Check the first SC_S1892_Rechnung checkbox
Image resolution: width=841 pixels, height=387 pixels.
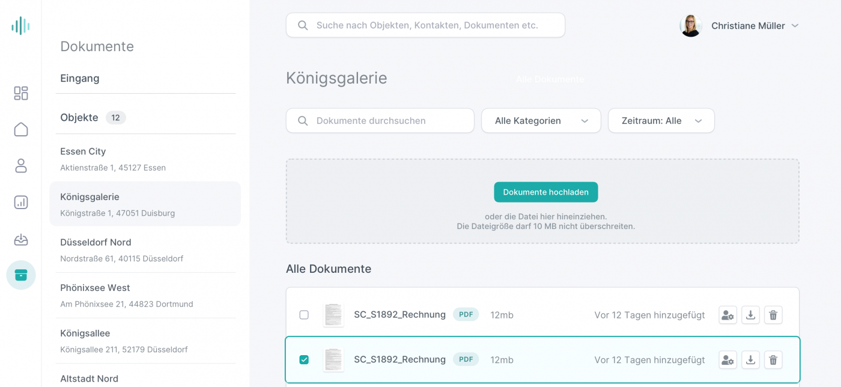click(x=304, y=315)
